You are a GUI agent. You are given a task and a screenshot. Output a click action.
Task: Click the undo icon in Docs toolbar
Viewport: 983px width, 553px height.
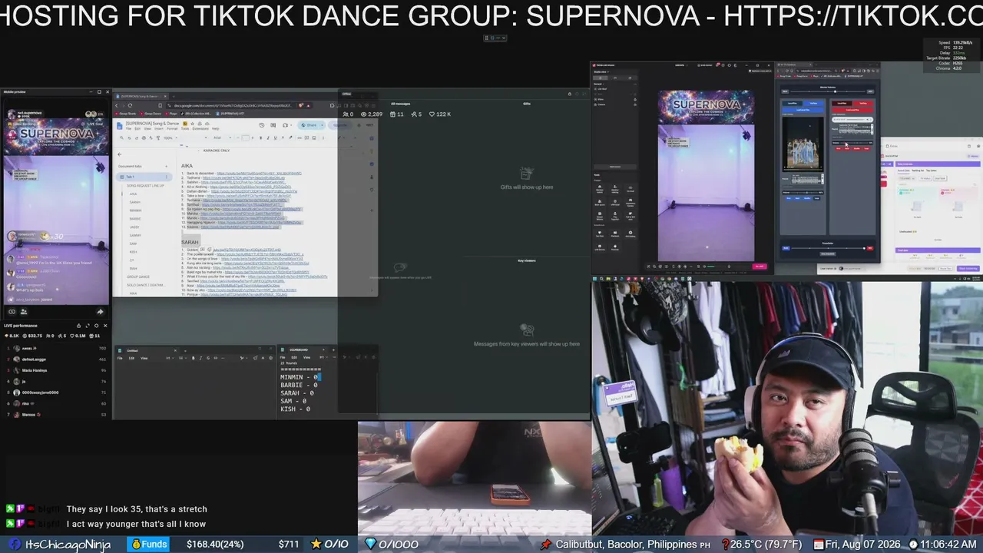130,138
